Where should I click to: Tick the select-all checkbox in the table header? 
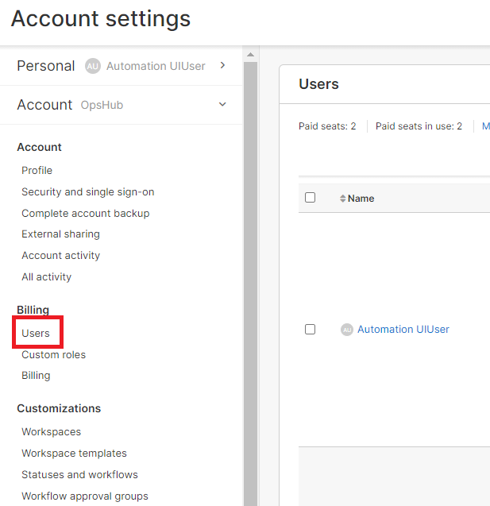pyautogui.click(x=311, y=198)
